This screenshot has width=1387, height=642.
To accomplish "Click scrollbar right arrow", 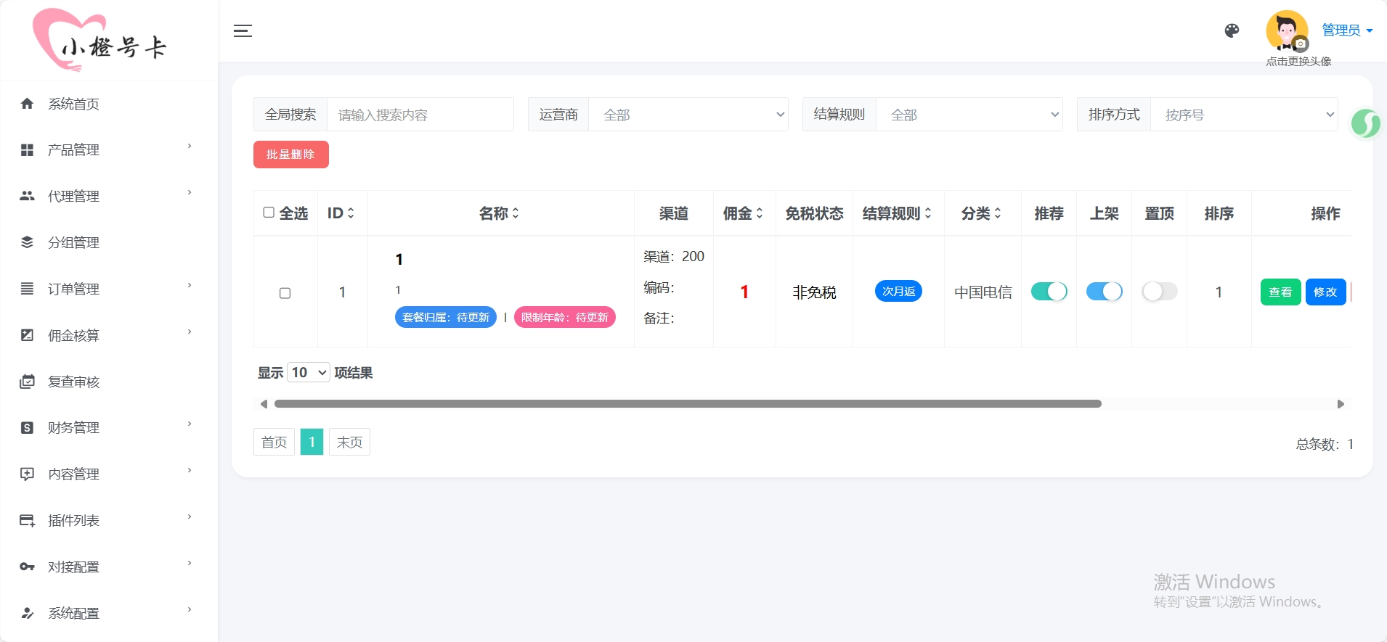I will [1341, 404].
